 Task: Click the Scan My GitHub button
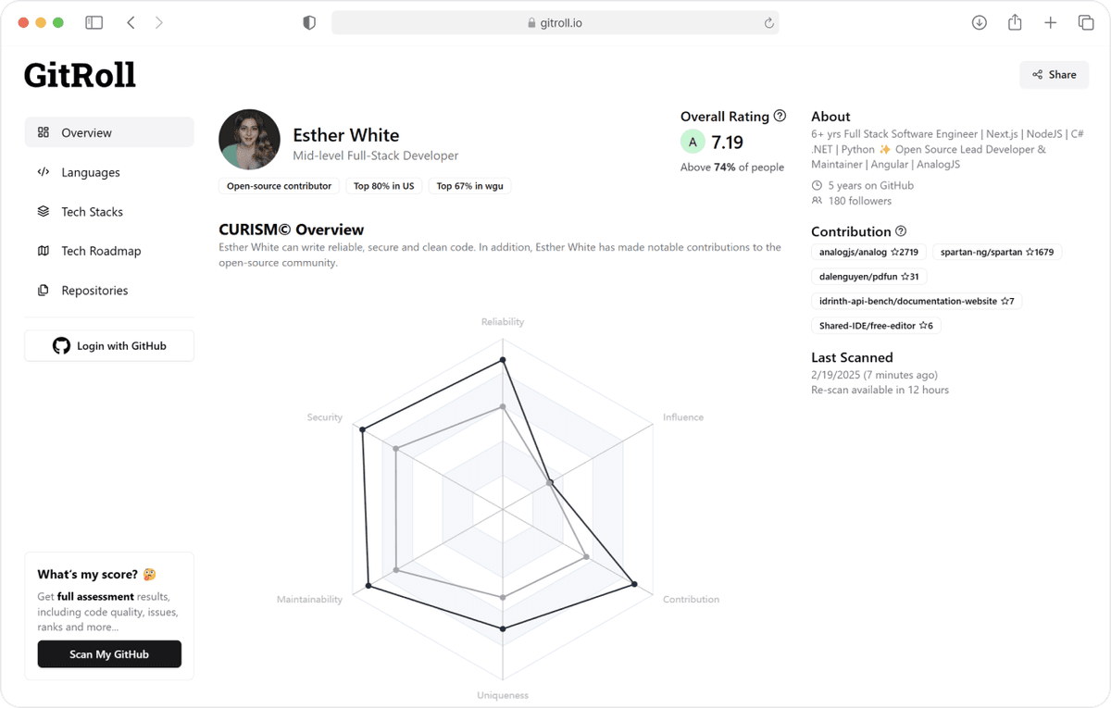(x=108, y=653)
